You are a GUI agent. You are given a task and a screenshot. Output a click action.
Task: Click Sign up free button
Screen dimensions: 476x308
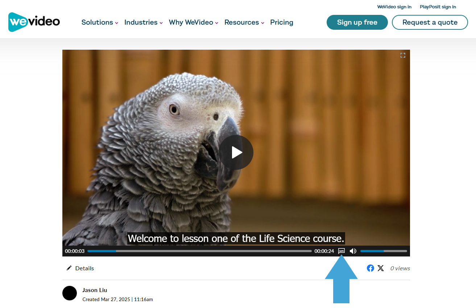[357, 22]
